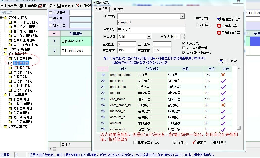Open the 字体类型 Arial dropdown
Screen dimensions: 260x158
tap(149, 37)
